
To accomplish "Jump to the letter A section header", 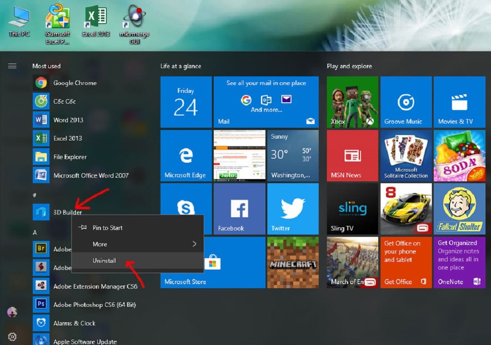I will tap(35, 232).
